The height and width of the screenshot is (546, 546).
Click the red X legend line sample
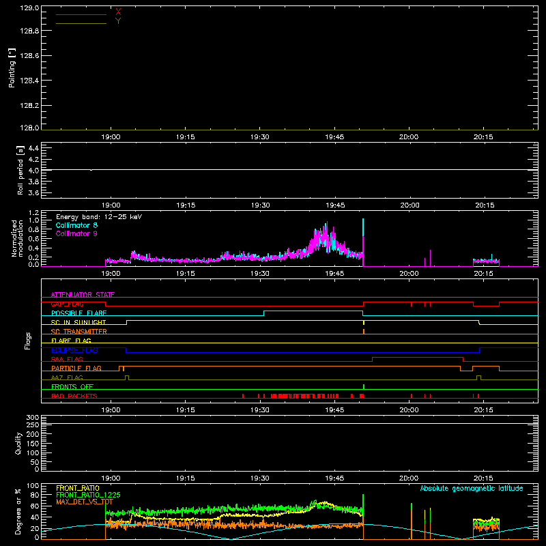coord(81,14)
